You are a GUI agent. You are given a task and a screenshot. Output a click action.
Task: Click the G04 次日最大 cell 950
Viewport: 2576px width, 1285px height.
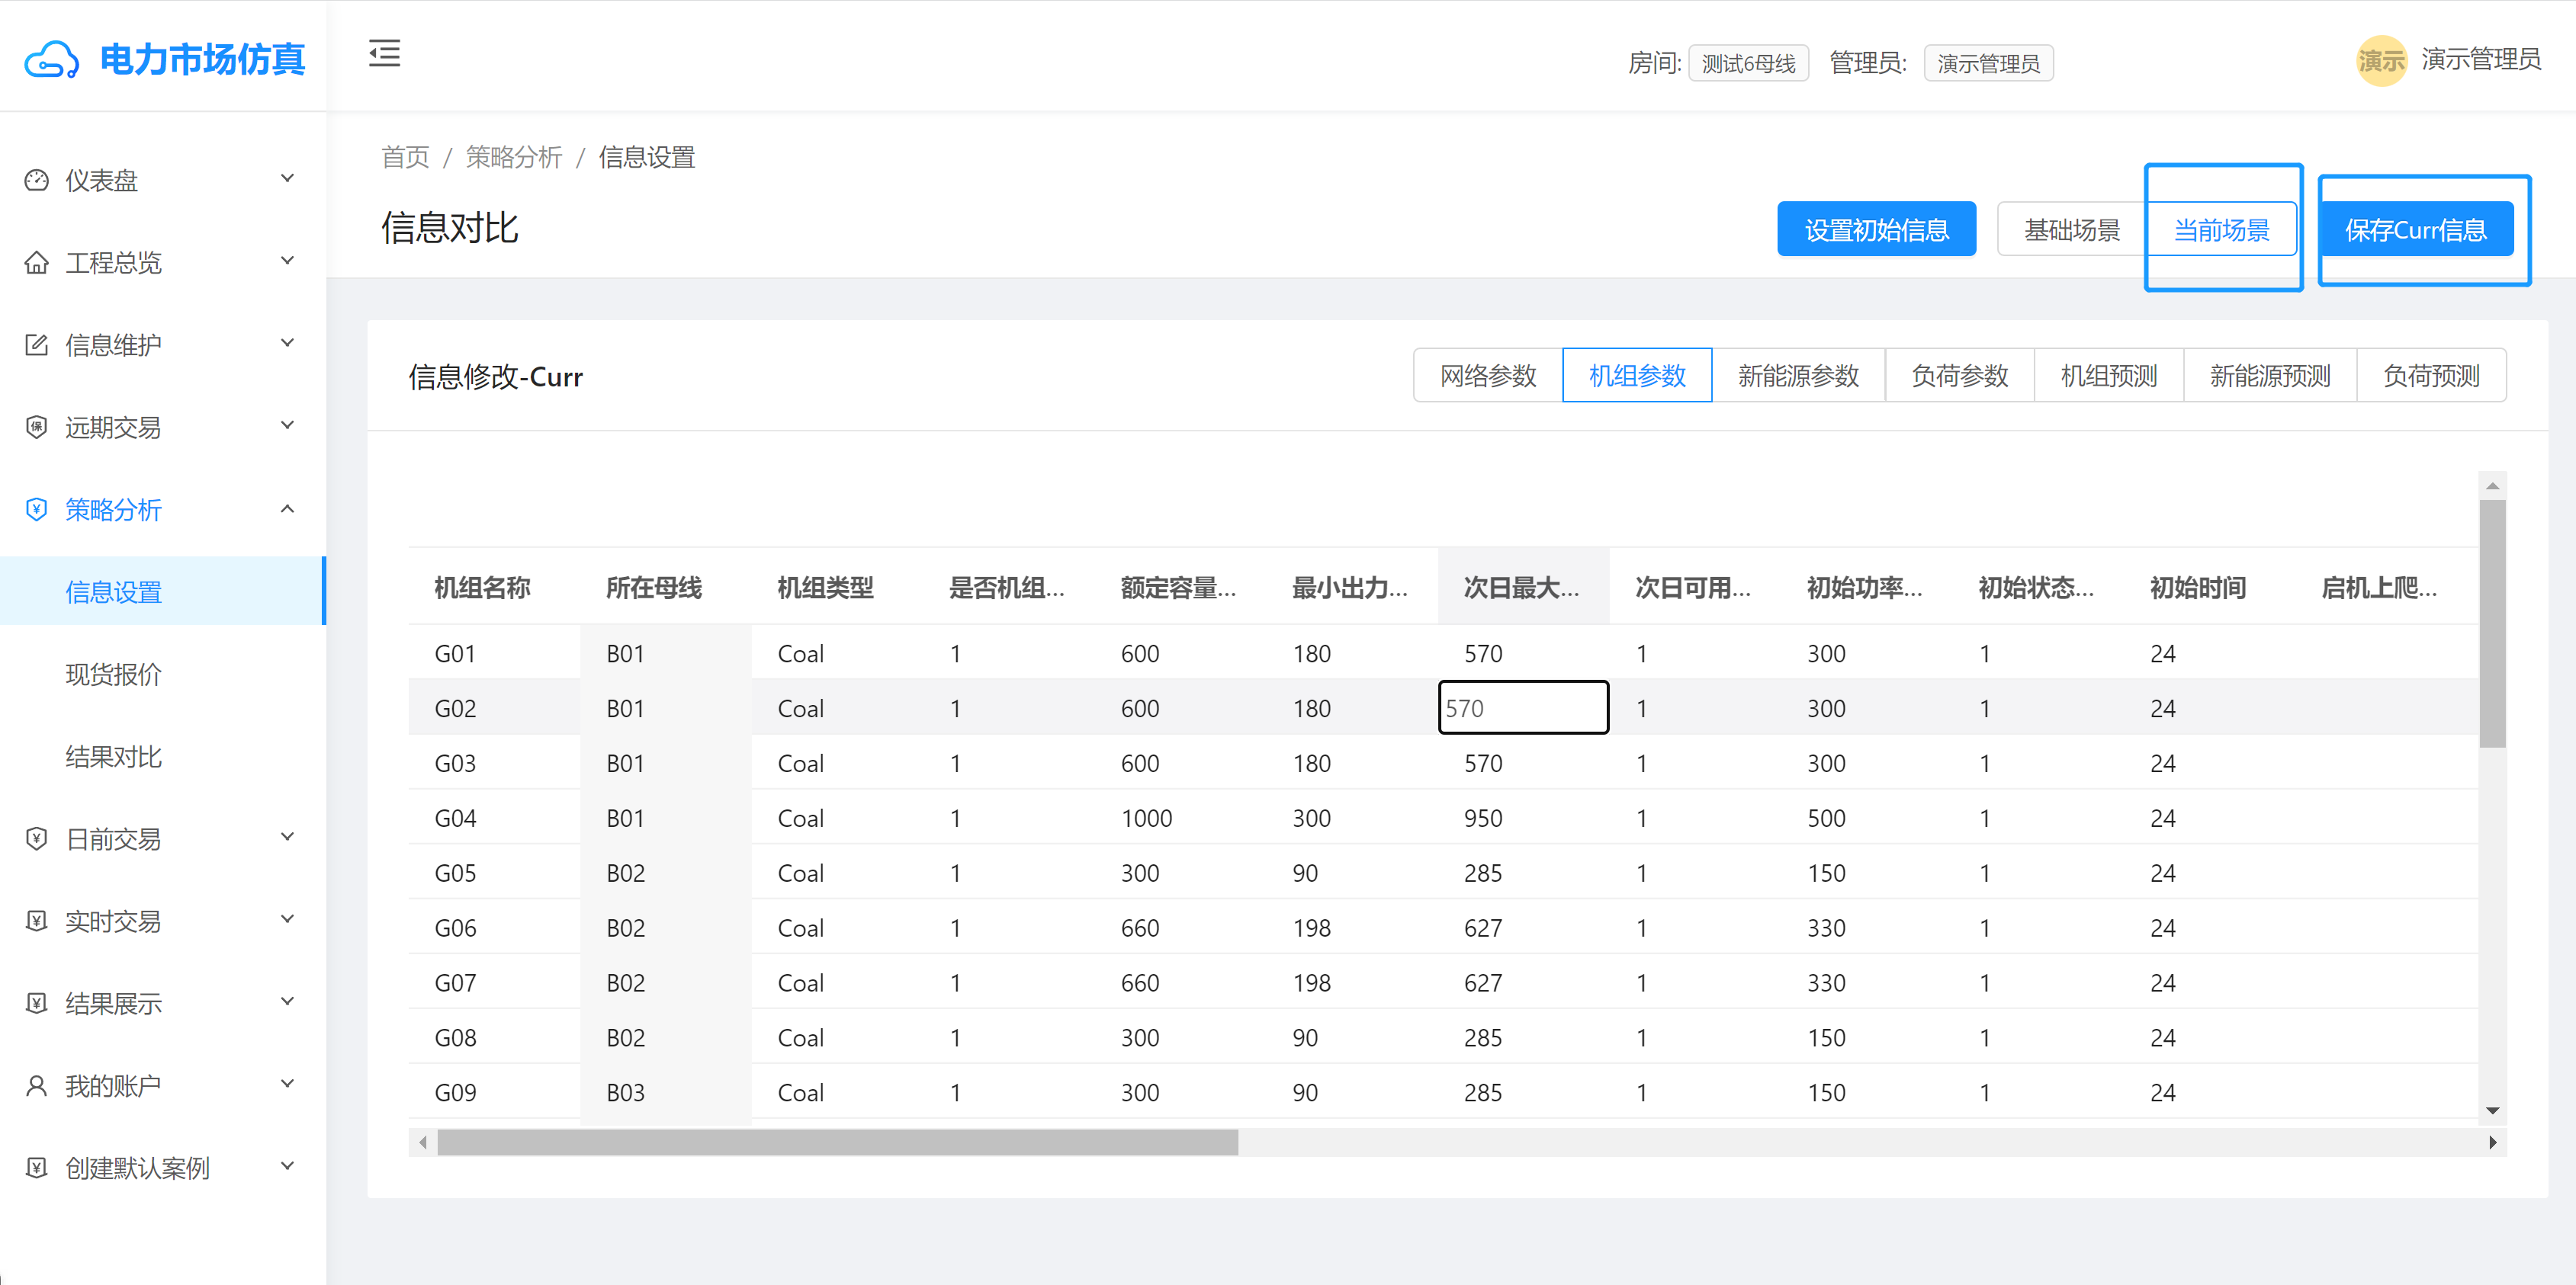(x=1523, y=817)
